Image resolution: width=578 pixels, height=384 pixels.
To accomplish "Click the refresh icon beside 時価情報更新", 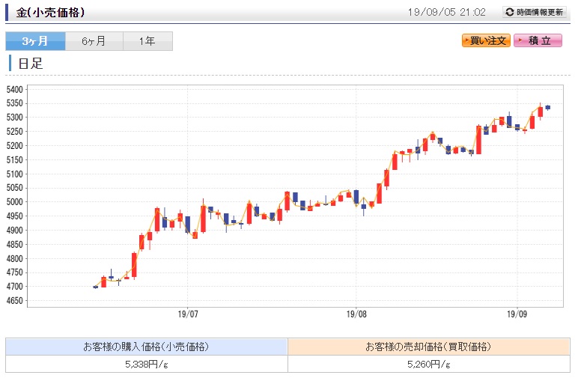I will pos(509,12).
